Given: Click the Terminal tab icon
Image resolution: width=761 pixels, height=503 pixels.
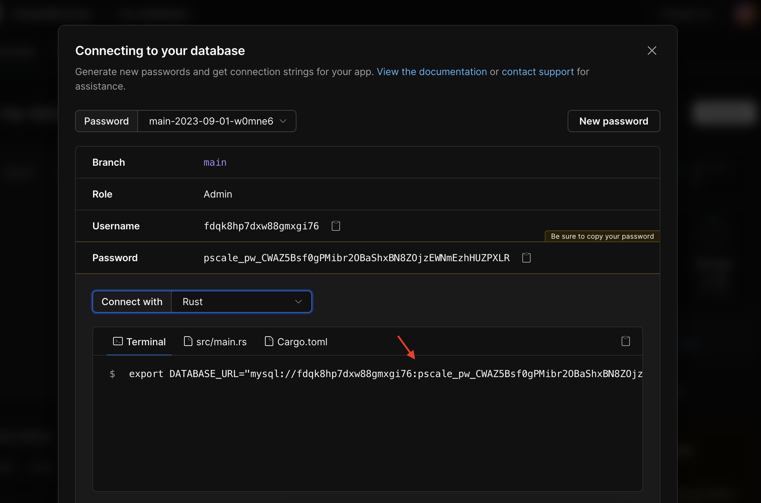Looking at the screenshot, I should pyautogui.click(x=118, y=341).
